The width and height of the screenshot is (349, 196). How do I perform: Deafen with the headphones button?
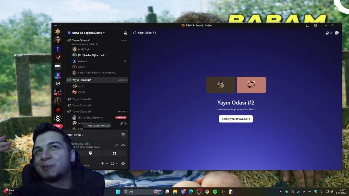(113, 164)
